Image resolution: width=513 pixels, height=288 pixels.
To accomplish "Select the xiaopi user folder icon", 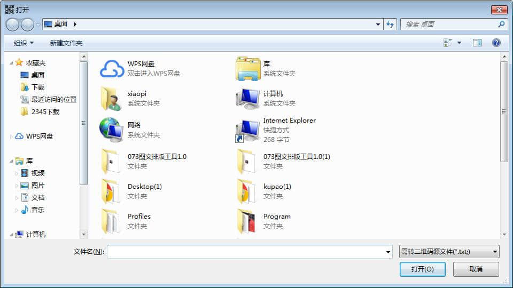I will pyautogui.click(x=111, y=99).
